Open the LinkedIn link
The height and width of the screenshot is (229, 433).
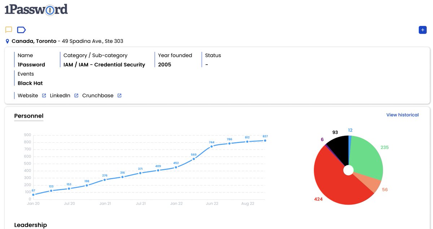pos(60,96)
